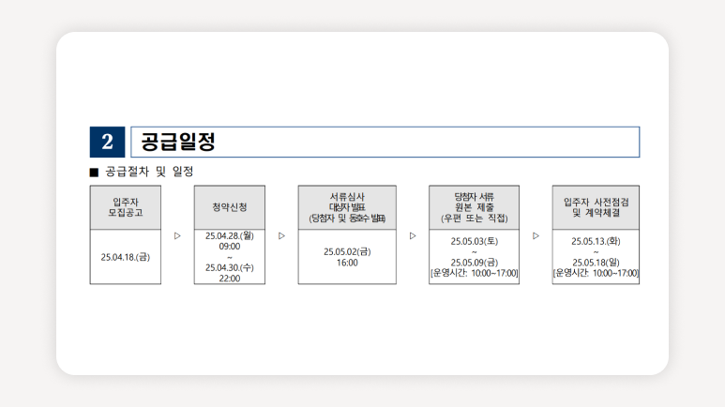Click operating hours under 25.05.09(금)
The height and width of the screenshot is (407, 725).
[x=474, y=273]
